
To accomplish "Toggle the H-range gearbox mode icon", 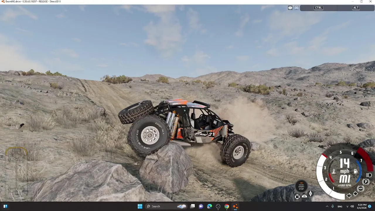I will [304, 196].
